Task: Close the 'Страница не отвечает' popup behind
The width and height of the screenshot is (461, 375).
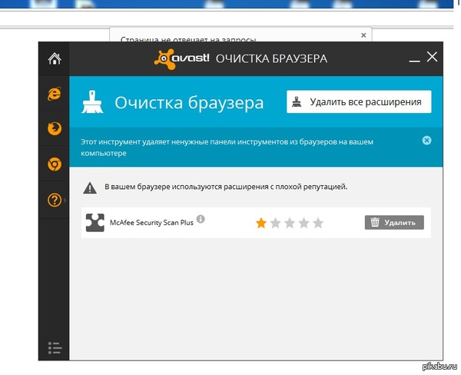Action: pos(363,35)
